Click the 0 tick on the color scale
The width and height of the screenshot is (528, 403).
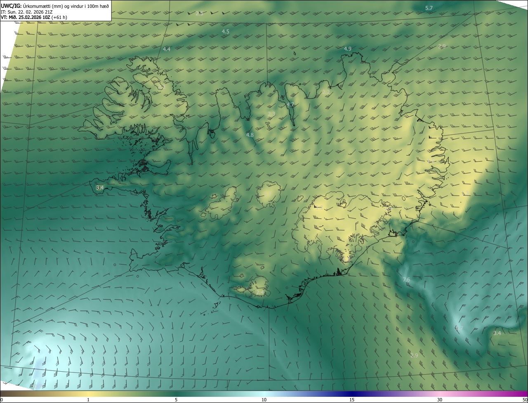[1, 400]
